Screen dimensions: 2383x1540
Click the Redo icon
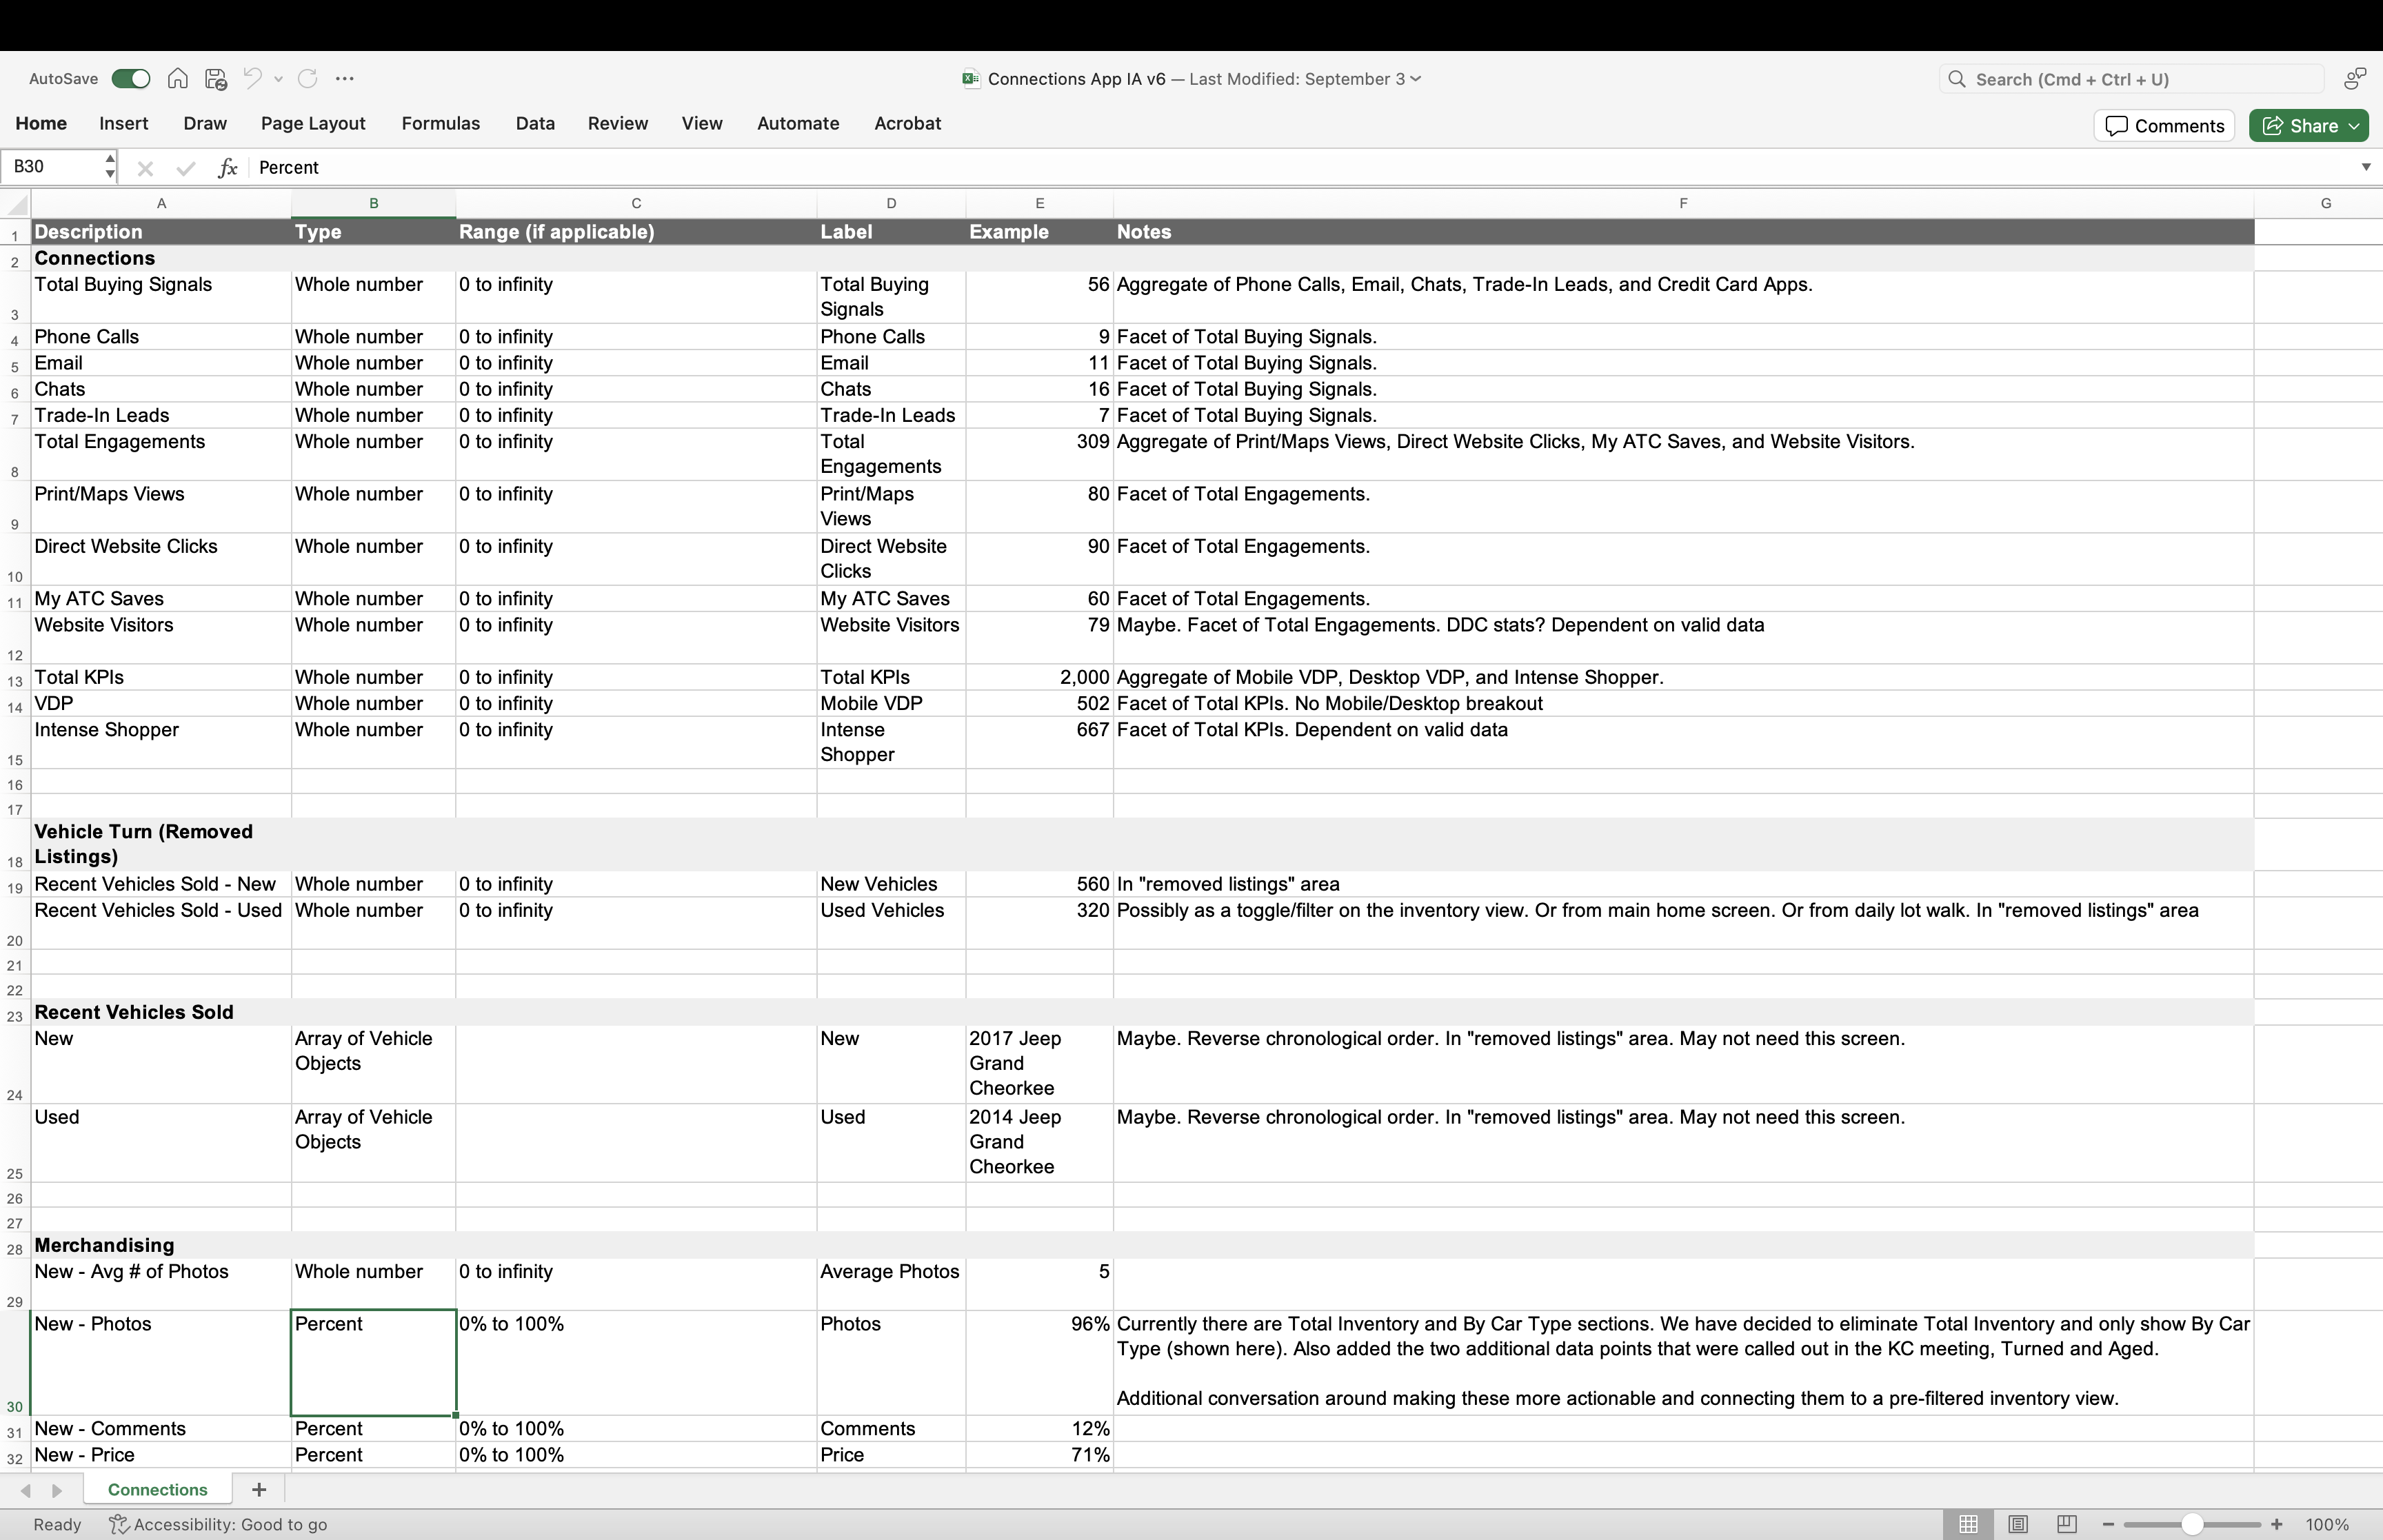[308, 78]
